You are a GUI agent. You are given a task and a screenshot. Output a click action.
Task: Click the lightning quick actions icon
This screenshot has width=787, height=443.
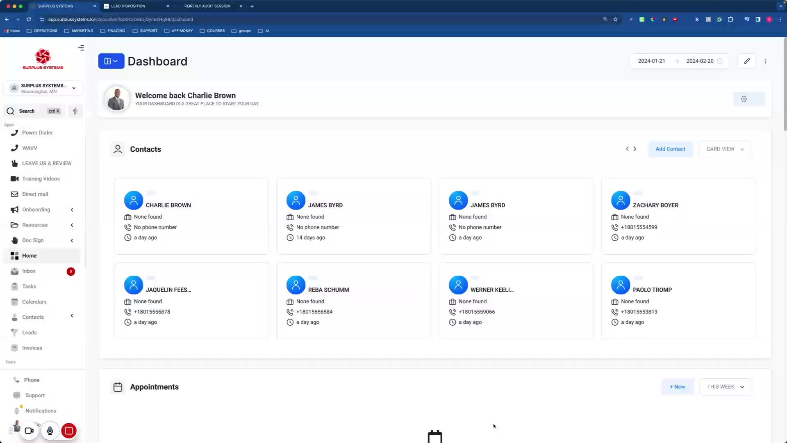(75, 111)
